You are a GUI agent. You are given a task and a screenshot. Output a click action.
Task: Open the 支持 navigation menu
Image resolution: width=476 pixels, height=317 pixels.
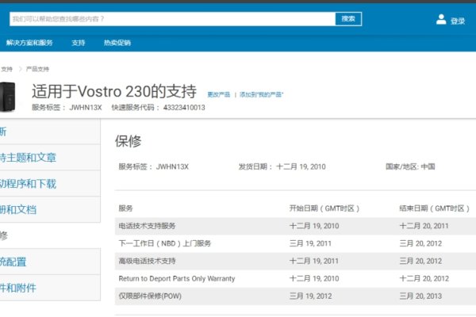pyautogui.click(x=79, y=43)
